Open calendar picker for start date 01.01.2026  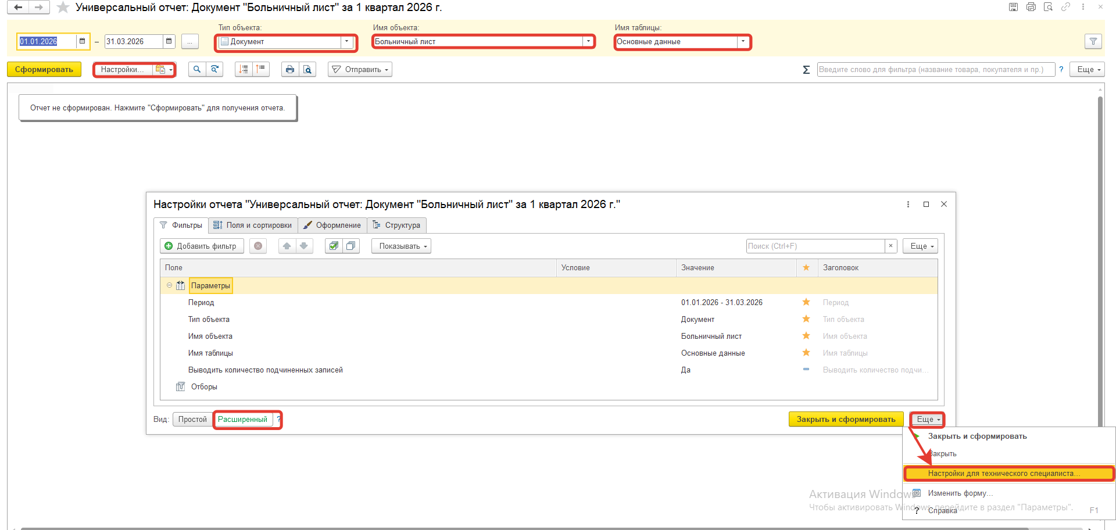tap(83, 41)
